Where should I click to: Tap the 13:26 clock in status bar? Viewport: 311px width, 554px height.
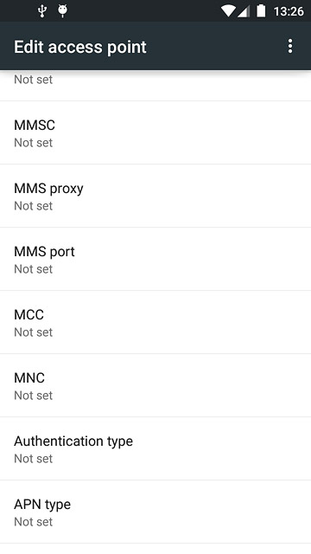[x=289, y=11]
